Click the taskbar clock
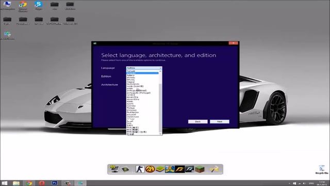Image resolution: width=330 pixels, height=186 pixels. [x=322, y=183]
